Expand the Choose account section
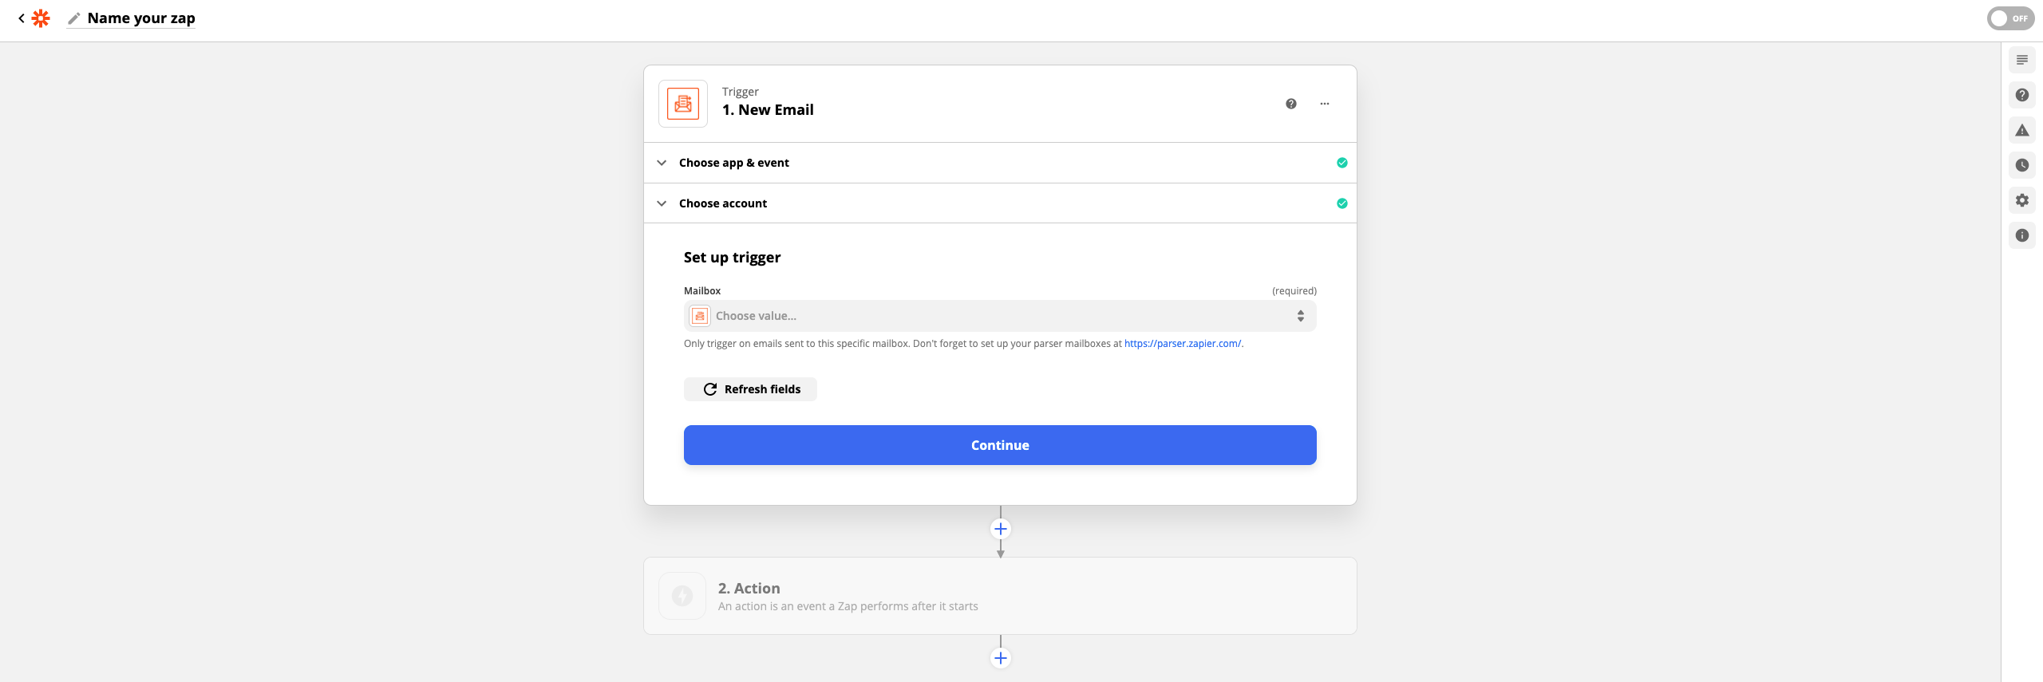The height and width of the screenshot is (682, 2043). click(722, 203)
